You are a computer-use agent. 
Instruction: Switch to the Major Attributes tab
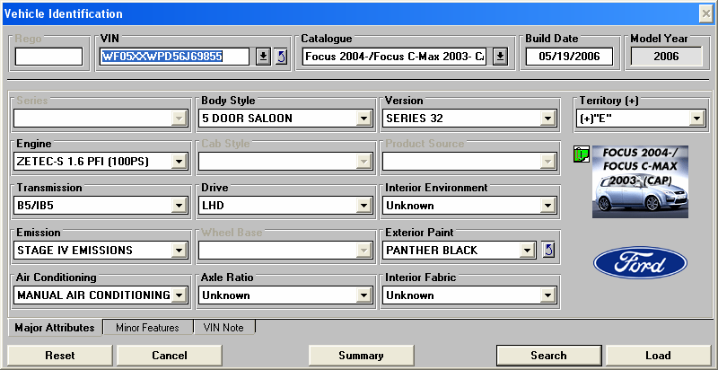click(x=55, y=328)
